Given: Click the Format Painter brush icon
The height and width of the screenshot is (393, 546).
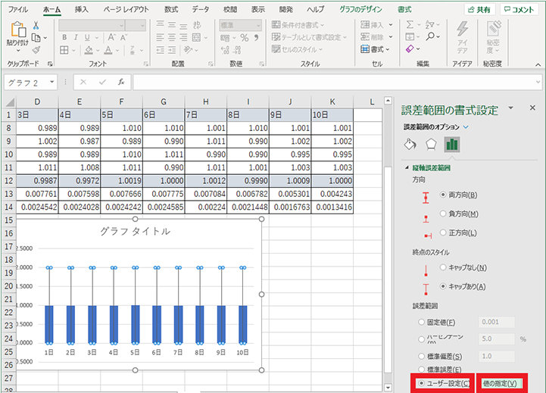Looking at the screenshot, I should pyautogui.click(x=36, y=50).
